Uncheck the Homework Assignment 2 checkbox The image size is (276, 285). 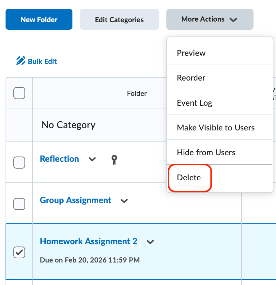[19, 252]
